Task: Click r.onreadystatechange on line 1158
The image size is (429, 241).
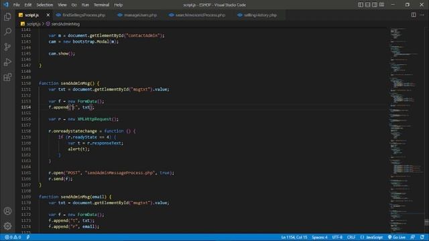Action: 72,131
